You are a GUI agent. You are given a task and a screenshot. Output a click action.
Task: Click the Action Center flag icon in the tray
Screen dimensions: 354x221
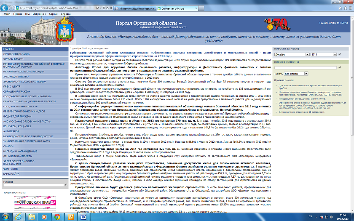pyautogui.click(x=321, y=217)
